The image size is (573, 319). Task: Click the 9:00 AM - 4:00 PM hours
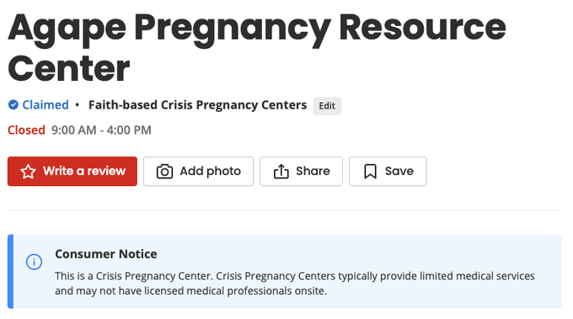click(x=101, y=130)
